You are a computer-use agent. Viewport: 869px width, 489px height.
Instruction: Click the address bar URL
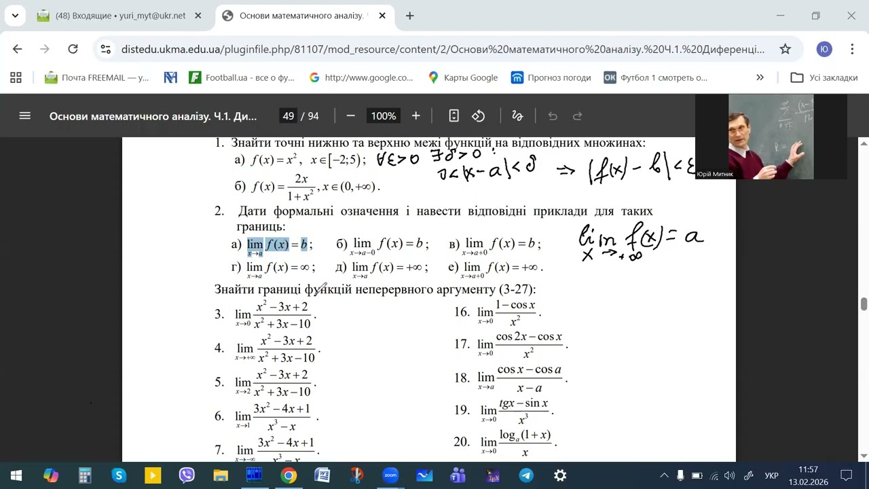pyautogui.click(x=443, y=49)
